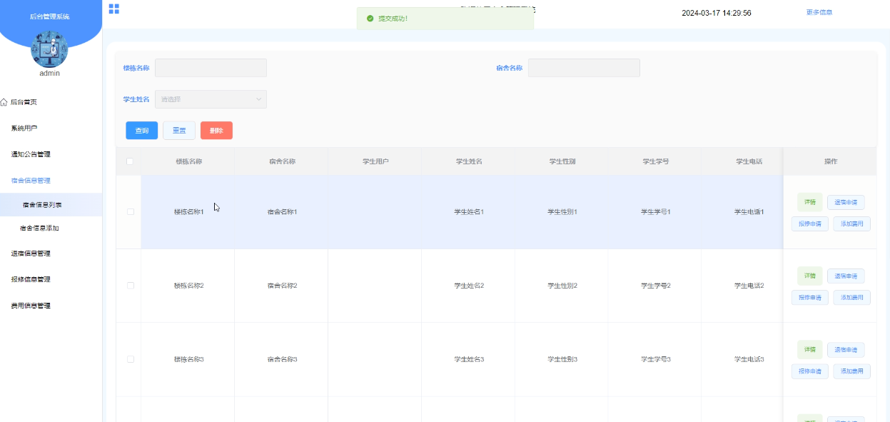The height and width of the screenshot is (422, 890).
Task: Click 报修申请 for row 楼栋名称1
Action: tap(810, 223)
